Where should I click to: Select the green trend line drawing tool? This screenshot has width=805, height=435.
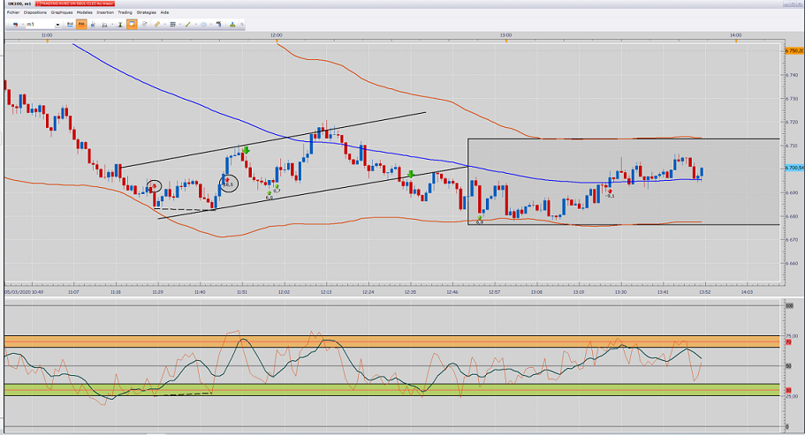(188, 24)
